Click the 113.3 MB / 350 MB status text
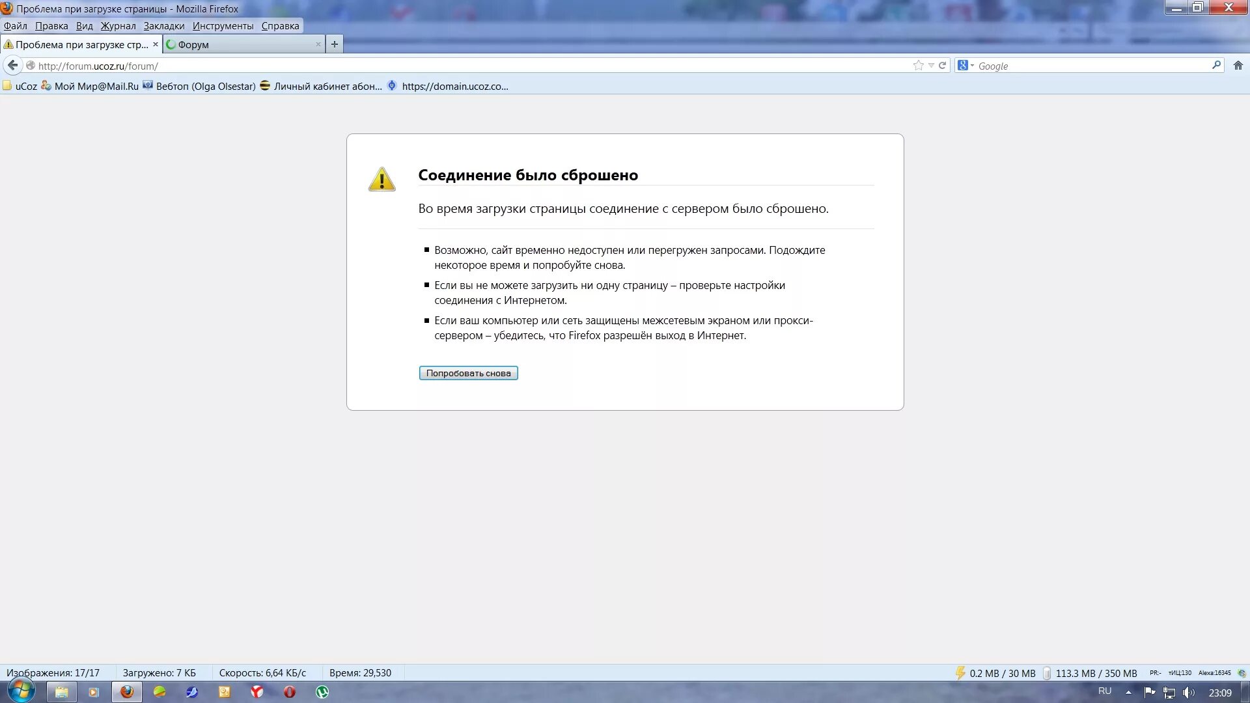Viewport: 1250px width, 703px height. (x=1096, y=673)
